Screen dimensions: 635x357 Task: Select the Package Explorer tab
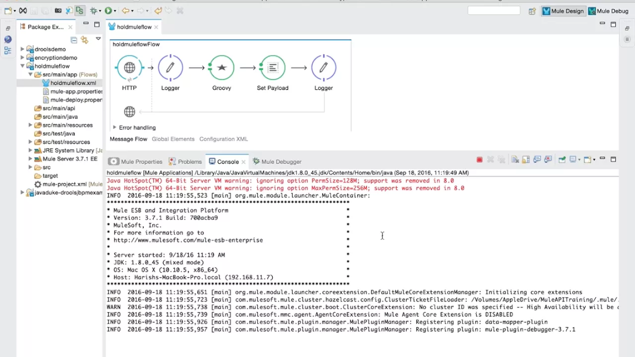(x=46, y=27)
